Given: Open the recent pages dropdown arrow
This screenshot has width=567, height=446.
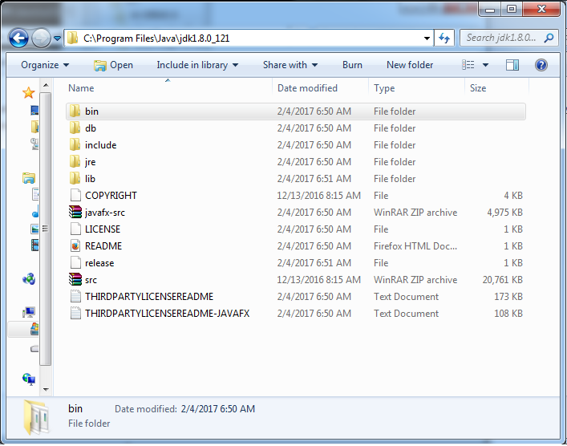Looking at the screenshot, I should tap(57, 38).
